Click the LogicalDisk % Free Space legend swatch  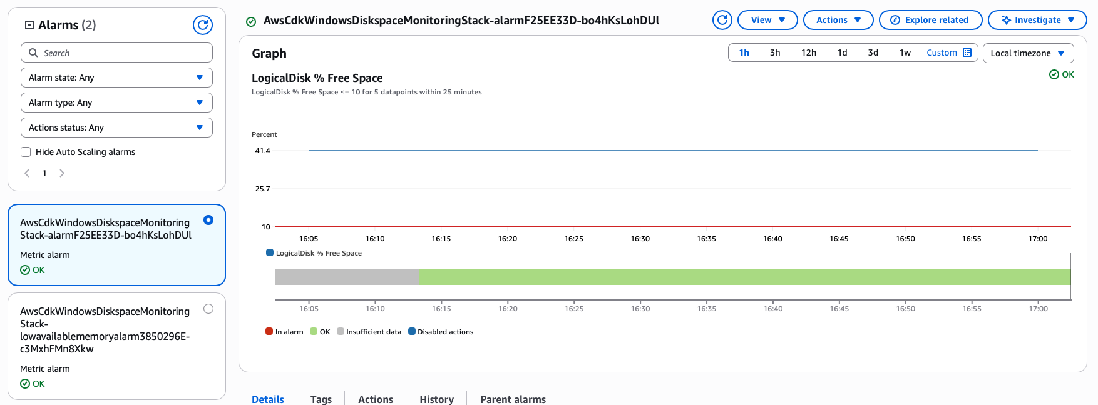pyautogui.click(x=270, y=253)
